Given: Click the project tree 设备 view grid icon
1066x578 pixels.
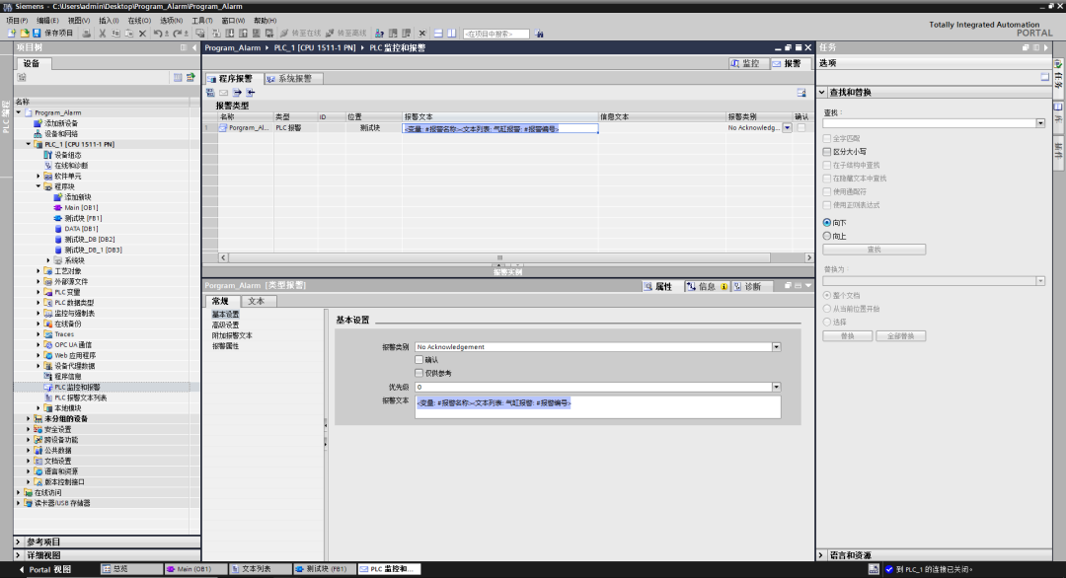Looking at the screenshot, I should coord(178,78).
